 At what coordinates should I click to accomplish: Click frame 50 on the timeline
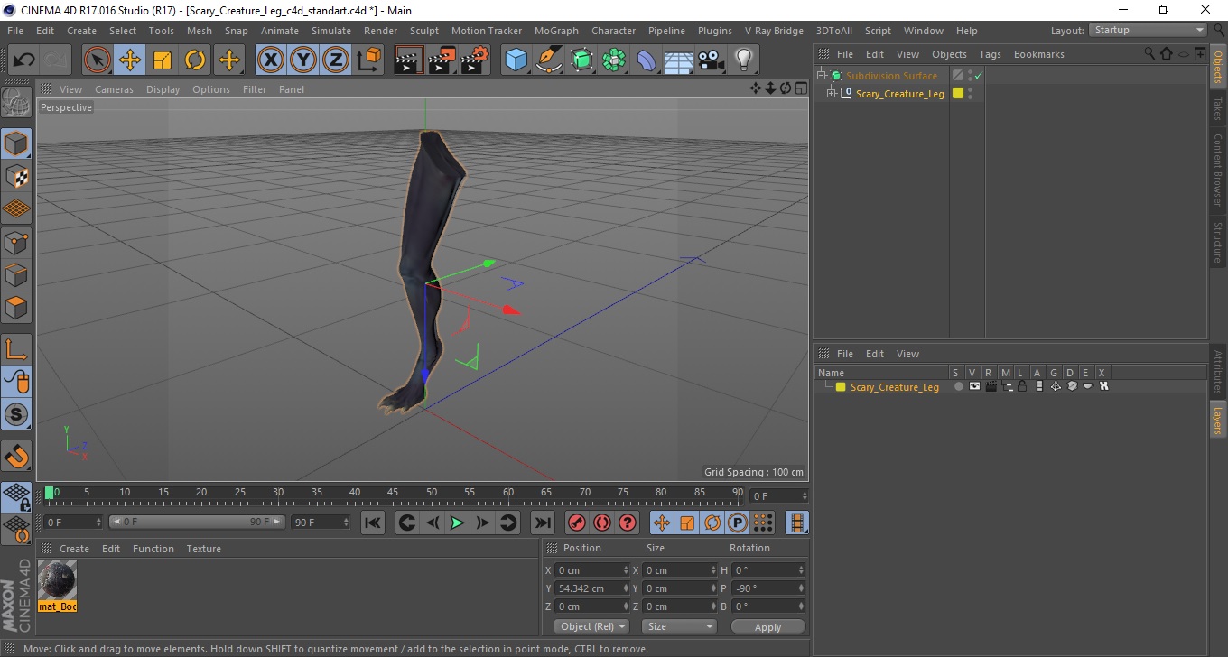tap(432, 493)
